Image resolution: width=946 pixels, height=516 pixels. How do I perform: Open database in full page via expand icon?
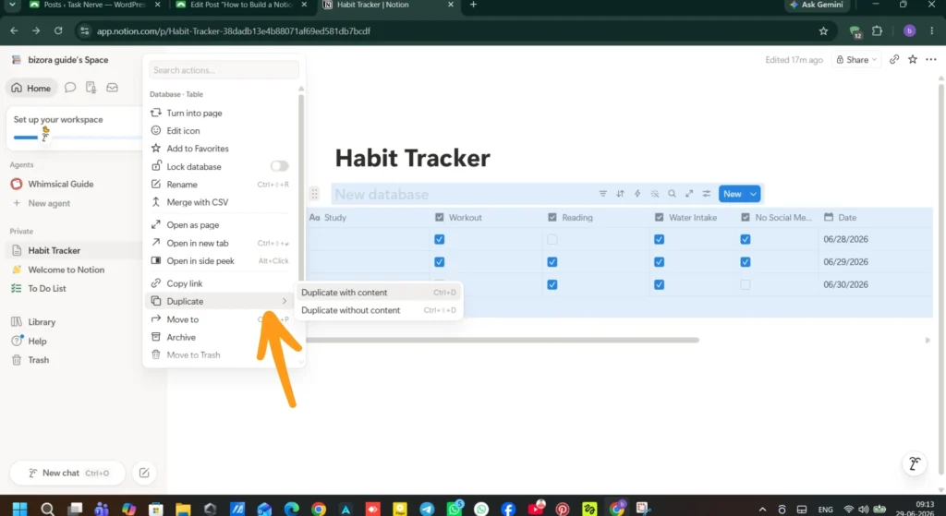point(689,194)
